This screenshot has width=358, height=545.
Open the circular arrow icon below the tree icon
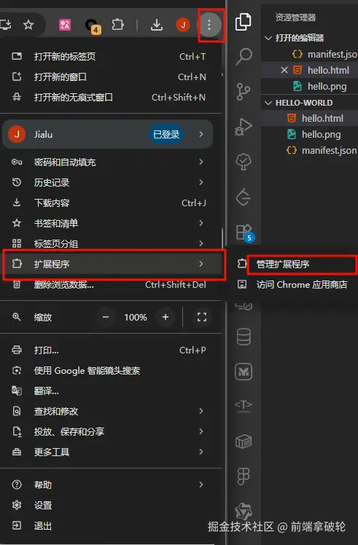(x=244, y=197)
